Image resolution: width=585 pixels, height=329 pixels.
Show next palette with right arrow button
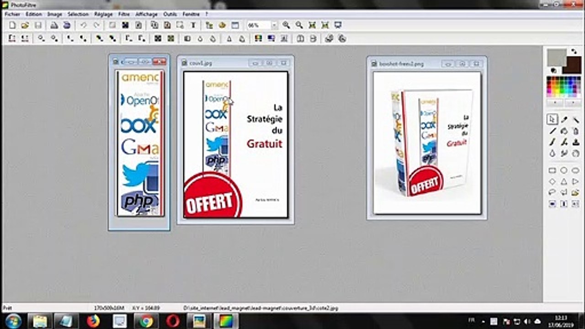(573, 103)
